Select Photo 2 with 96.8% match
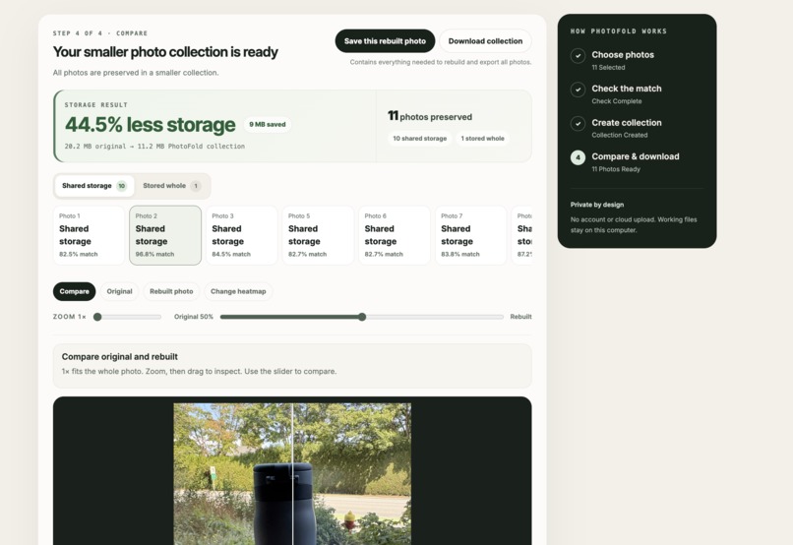This screenshot has height=545, width=793. (x=165, y=235)
